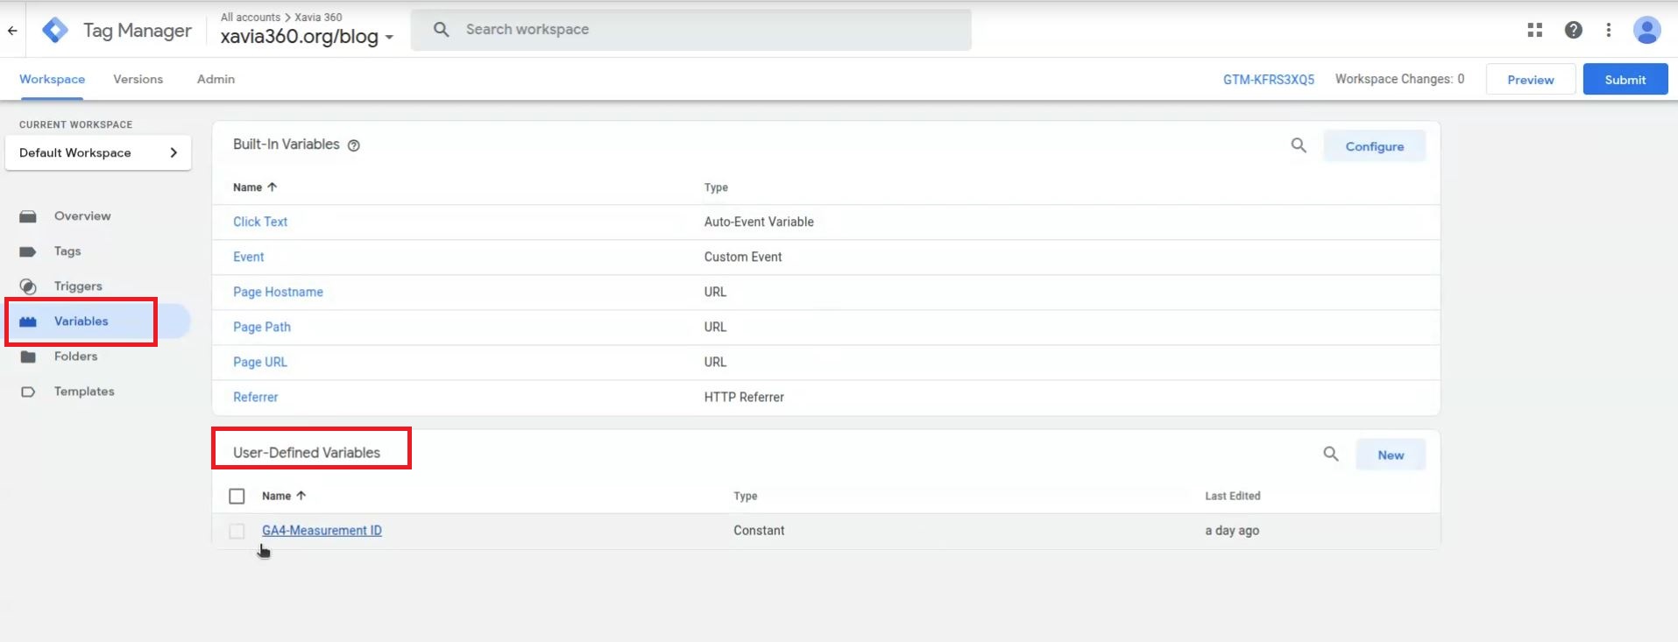Open Folders in the sidebar
The height and width of the screenshot is (642, 1678).
tap(75, 356)
